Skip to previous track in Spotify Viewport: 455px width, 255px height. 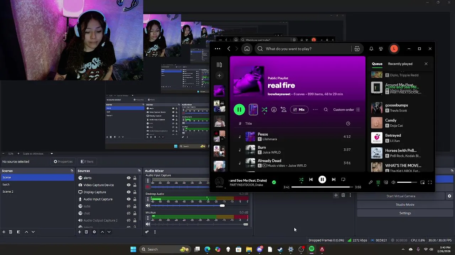(x=311, y=180)
